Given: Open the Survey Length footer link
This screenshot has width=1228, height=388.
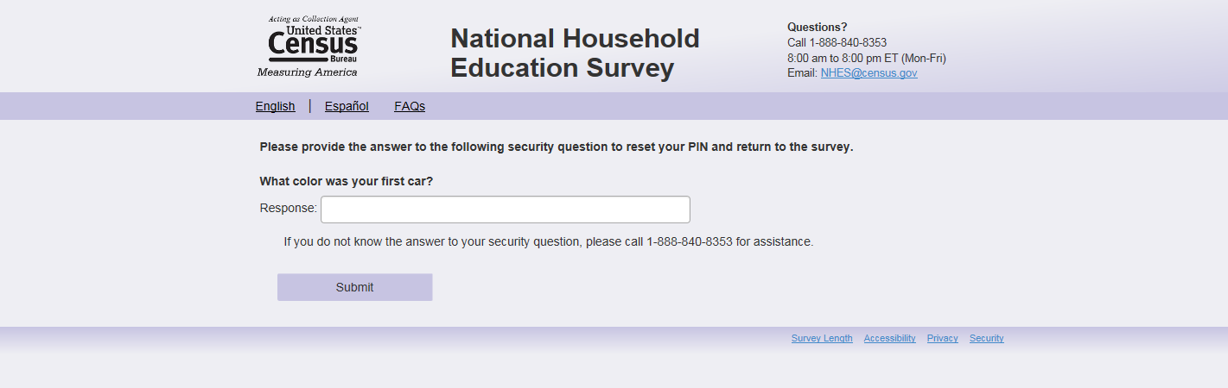Looking at the screenshot, I should pyautogui.click(x=822, y=339).
